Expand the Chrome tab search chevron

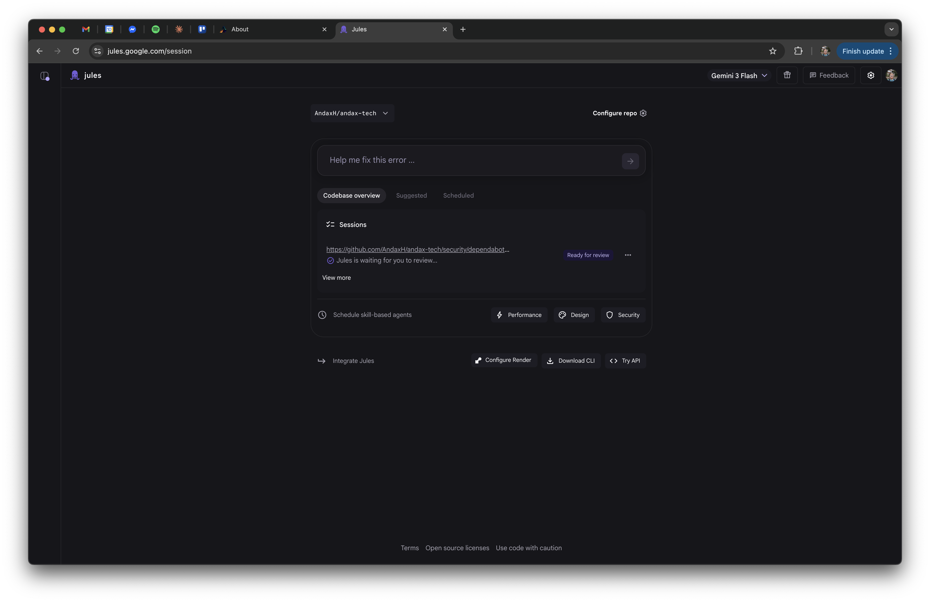tap(891, 29)
